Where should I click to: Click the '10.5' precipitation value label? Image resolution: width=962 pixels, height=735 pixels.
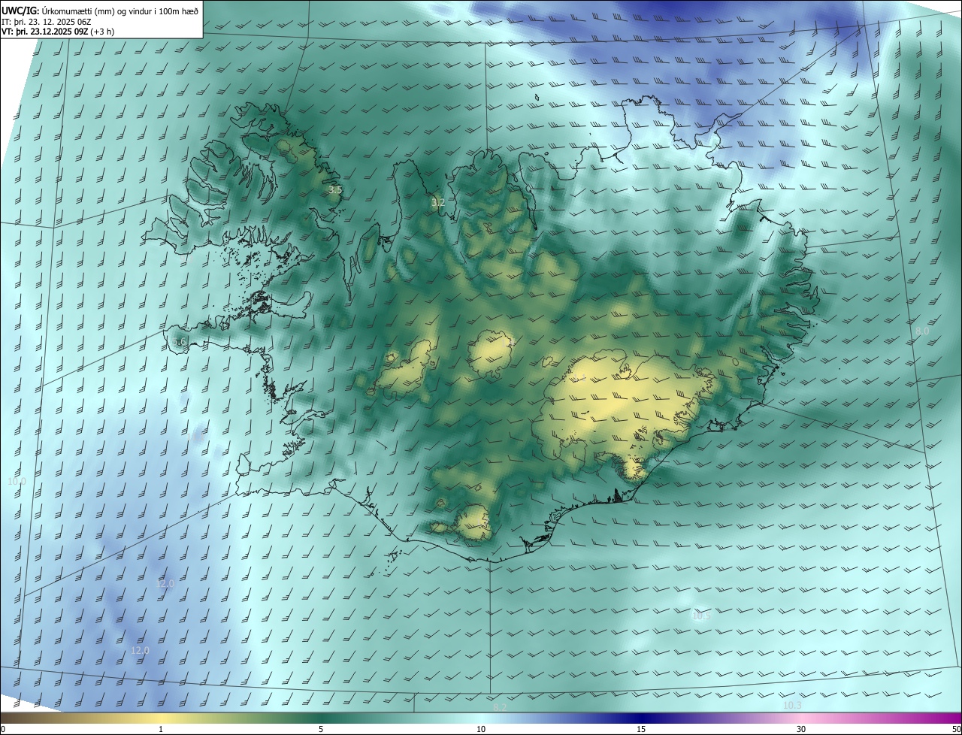[x=700, y=616]
